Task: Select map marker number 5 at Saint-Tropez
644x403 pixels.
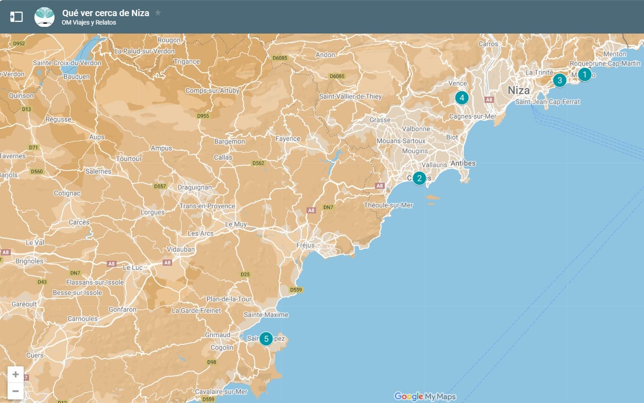Action: point(266,339)
